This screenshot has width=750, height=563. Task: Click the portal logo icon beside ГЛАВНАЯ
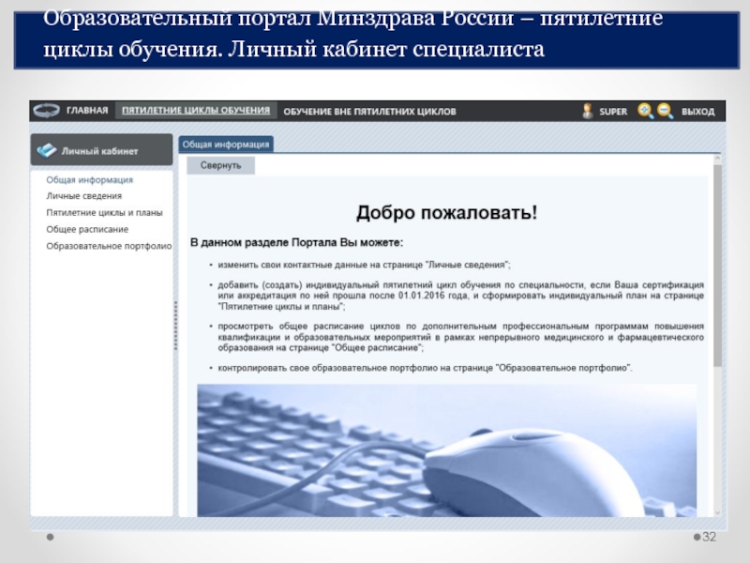point(46,111)
